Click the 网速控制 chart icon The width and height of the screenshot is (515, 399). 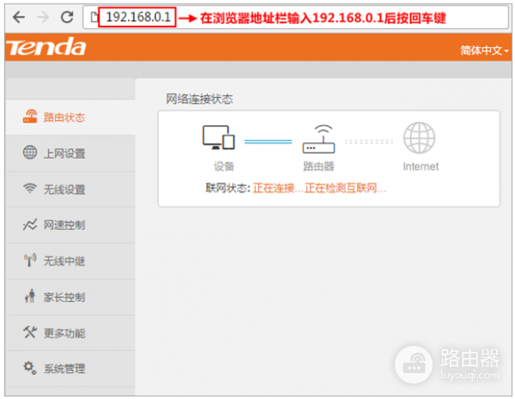pyautogui.click(x=30, y=225)
